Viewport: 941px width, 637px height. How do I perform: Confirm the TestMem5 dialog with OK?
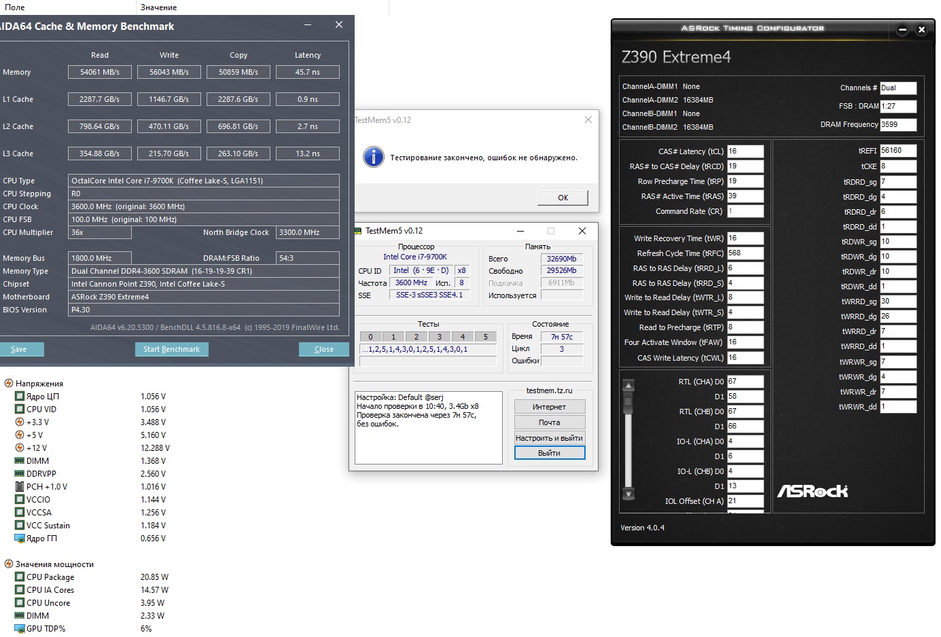coord(563,198)
